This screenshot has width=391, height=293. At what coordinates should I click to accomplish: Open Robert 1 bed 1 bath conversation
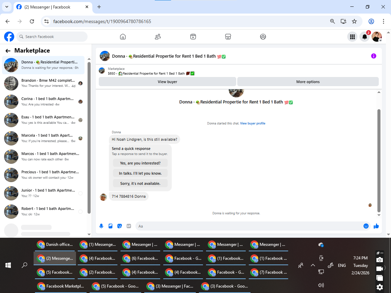[43, 212]
